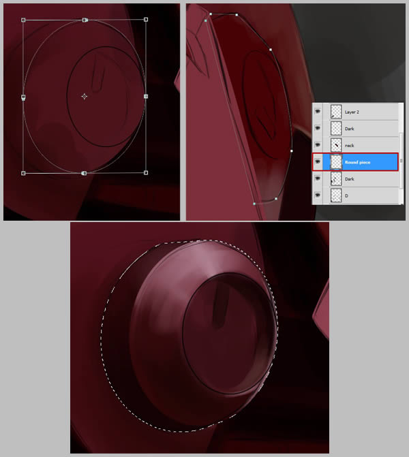The width and height of the screenshot is (409, 457).
Task: Click the left-middle edge transform handle
Action: tap(23, 97)
